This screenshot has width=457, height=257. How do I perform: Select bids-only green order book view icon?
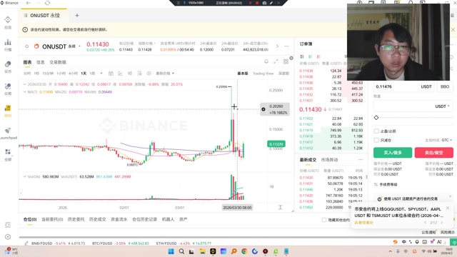click(310, 56)
